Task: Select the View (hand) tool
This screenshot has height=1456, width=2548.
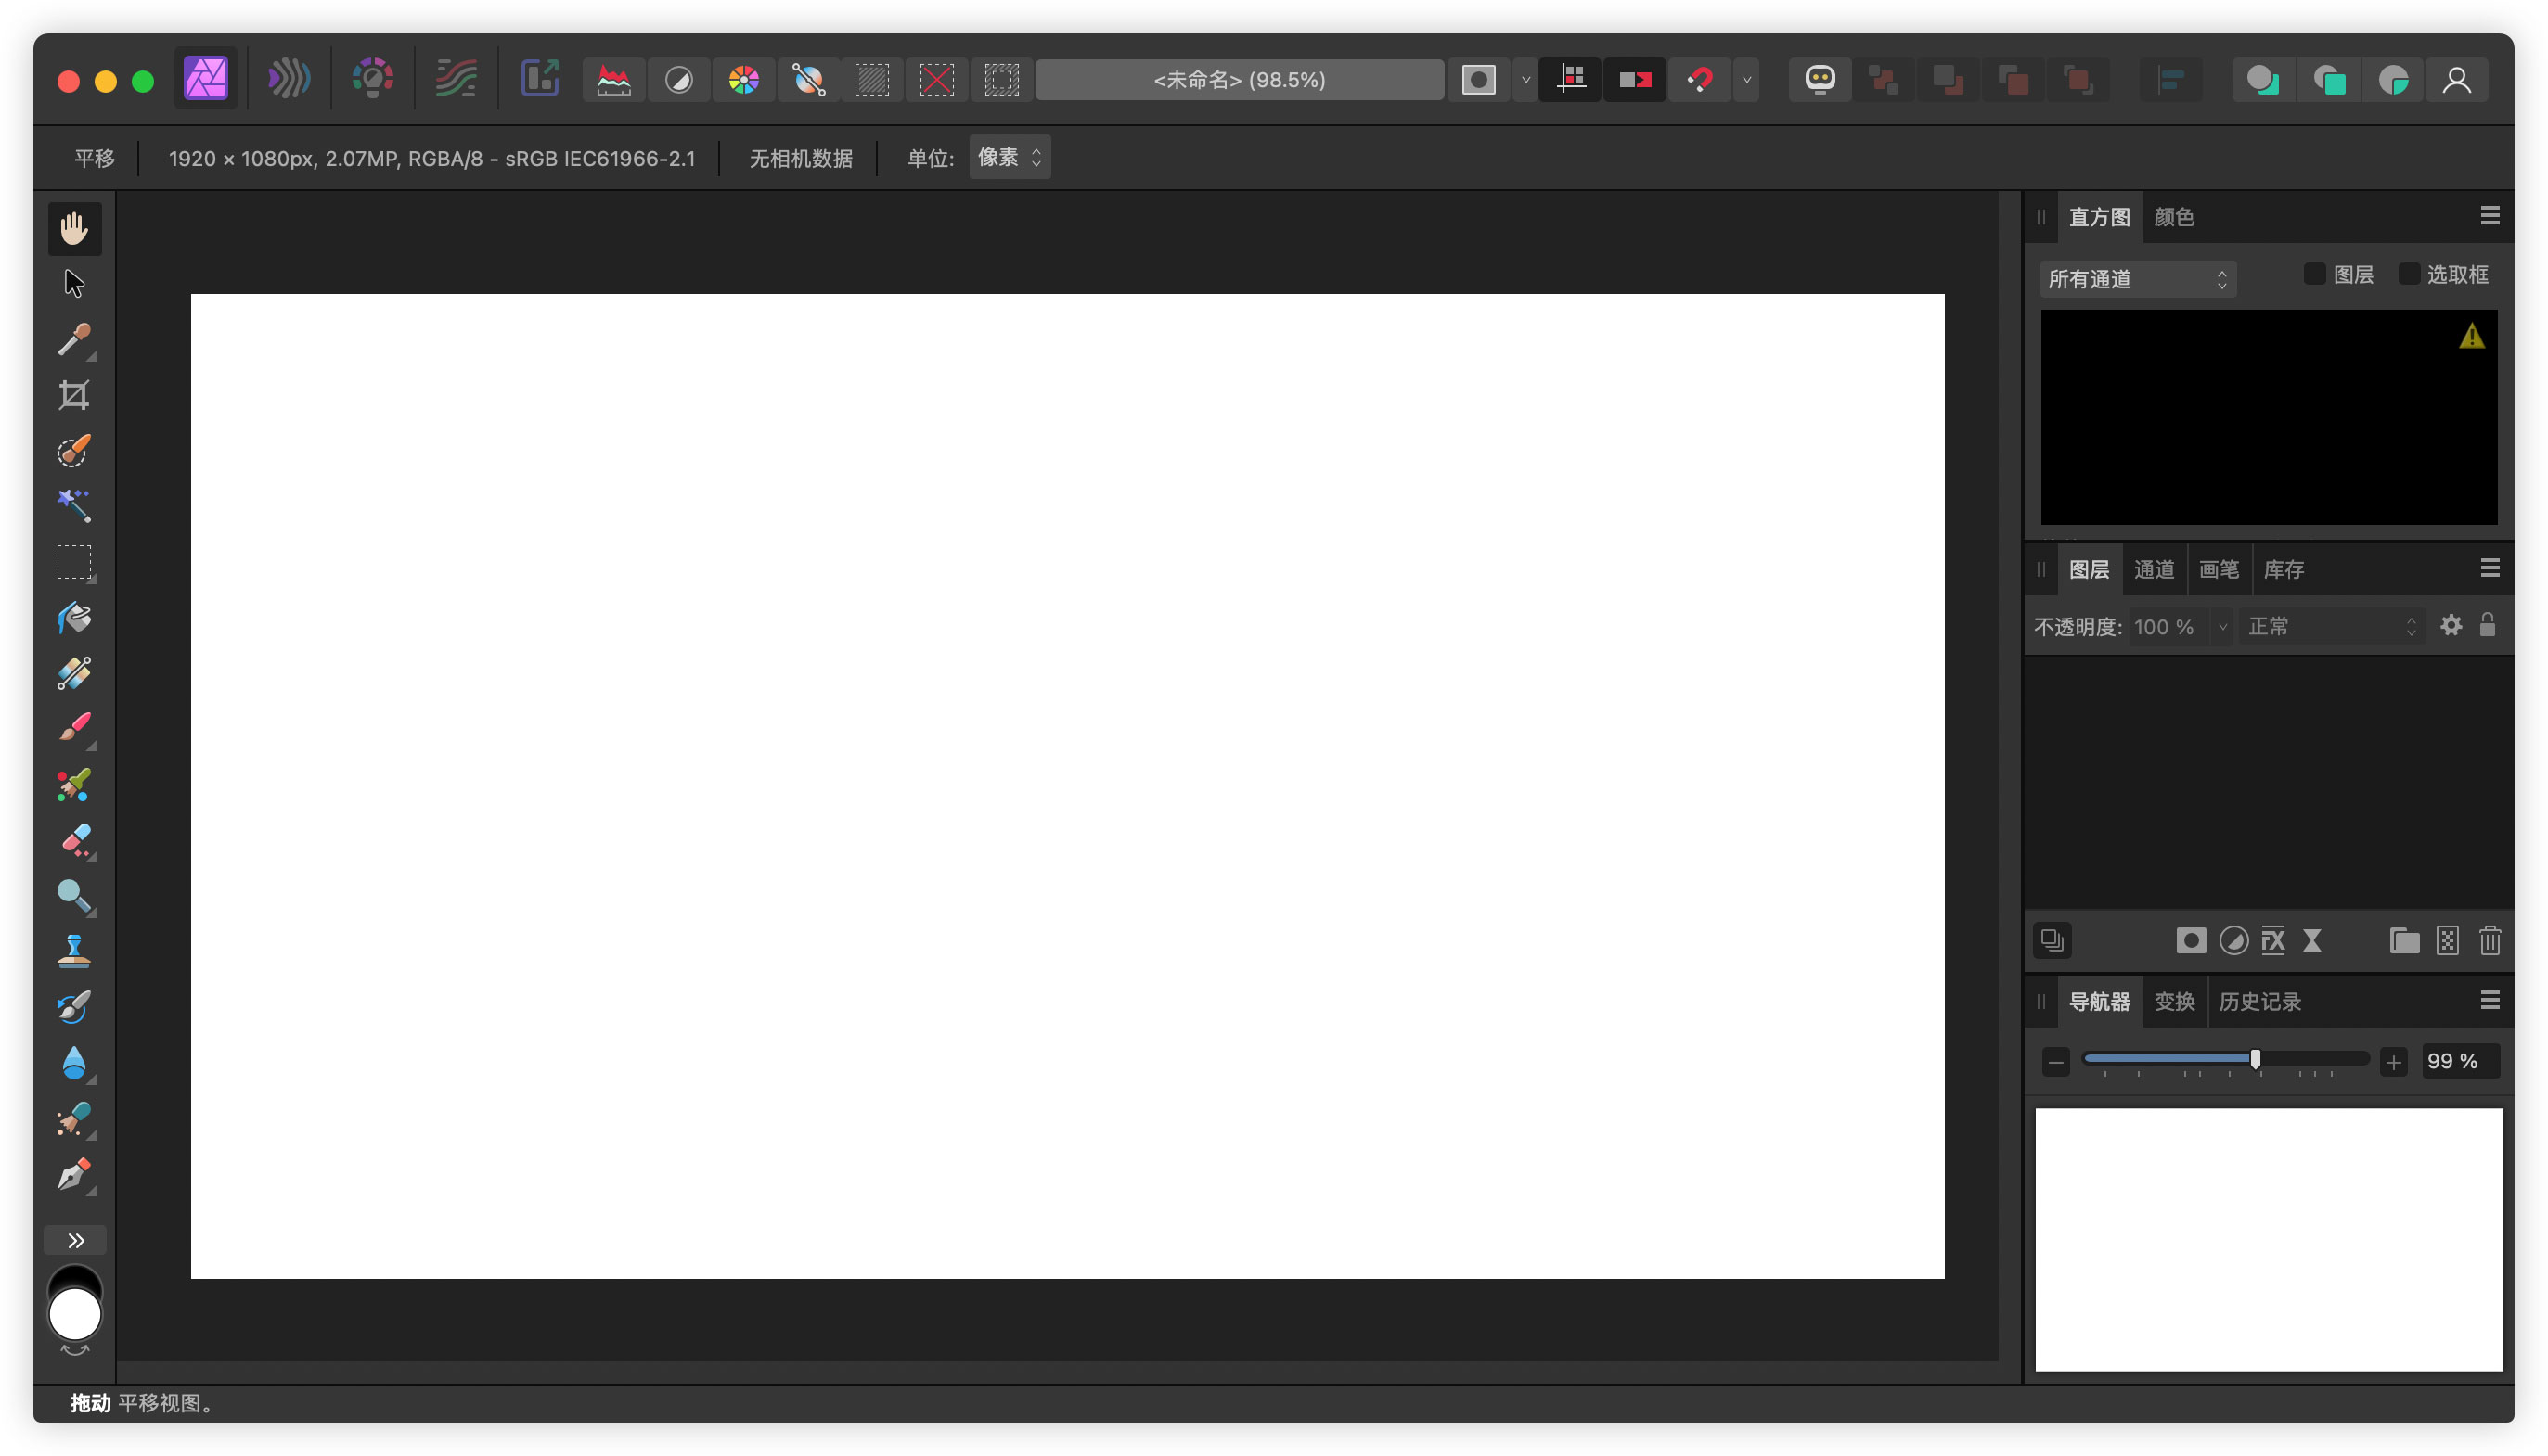Action: 74,229
